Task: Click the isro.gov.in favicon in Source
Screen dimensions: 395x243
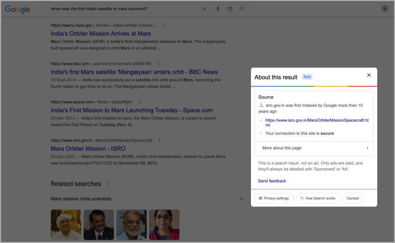Action: coord(261,105)
